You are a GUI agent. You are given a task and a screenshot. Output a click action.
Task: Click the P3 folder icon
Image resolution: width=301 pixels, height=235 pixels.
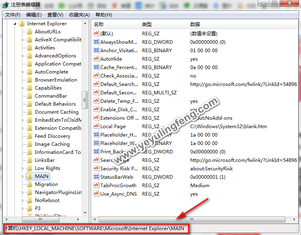(29, 208)
